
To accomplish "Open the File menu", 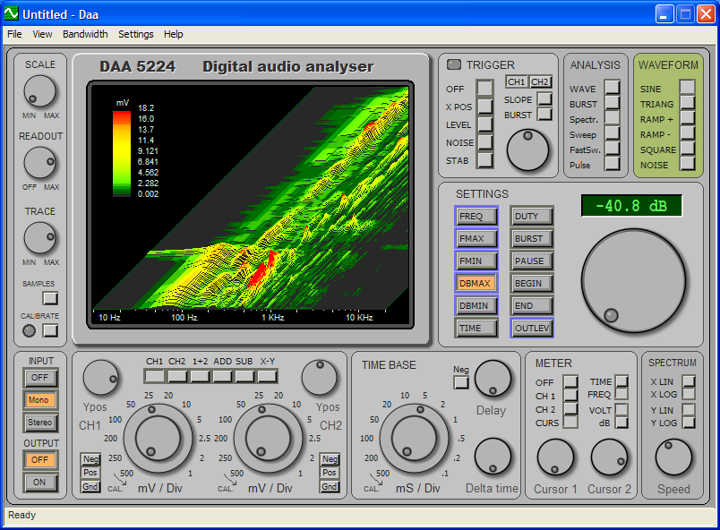I will (x=14, y=34).
